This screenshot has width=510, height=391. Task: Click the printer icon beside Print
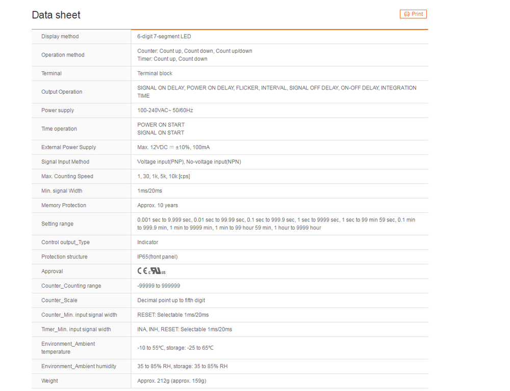407,14
